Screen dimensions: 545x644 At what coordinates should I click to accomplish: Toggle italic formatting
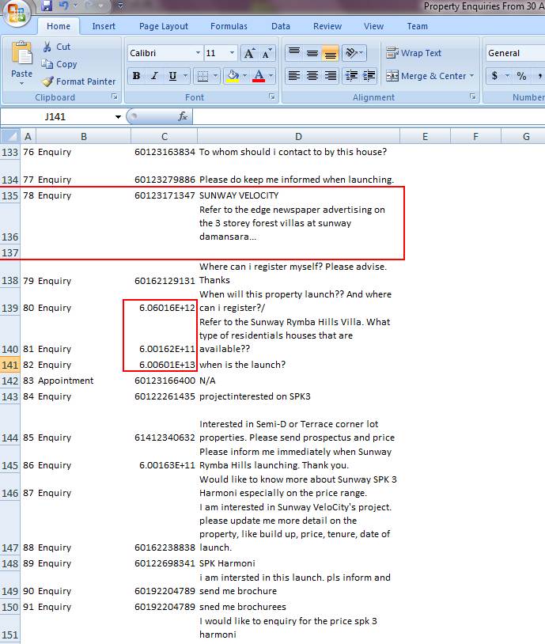coord(154,76)
